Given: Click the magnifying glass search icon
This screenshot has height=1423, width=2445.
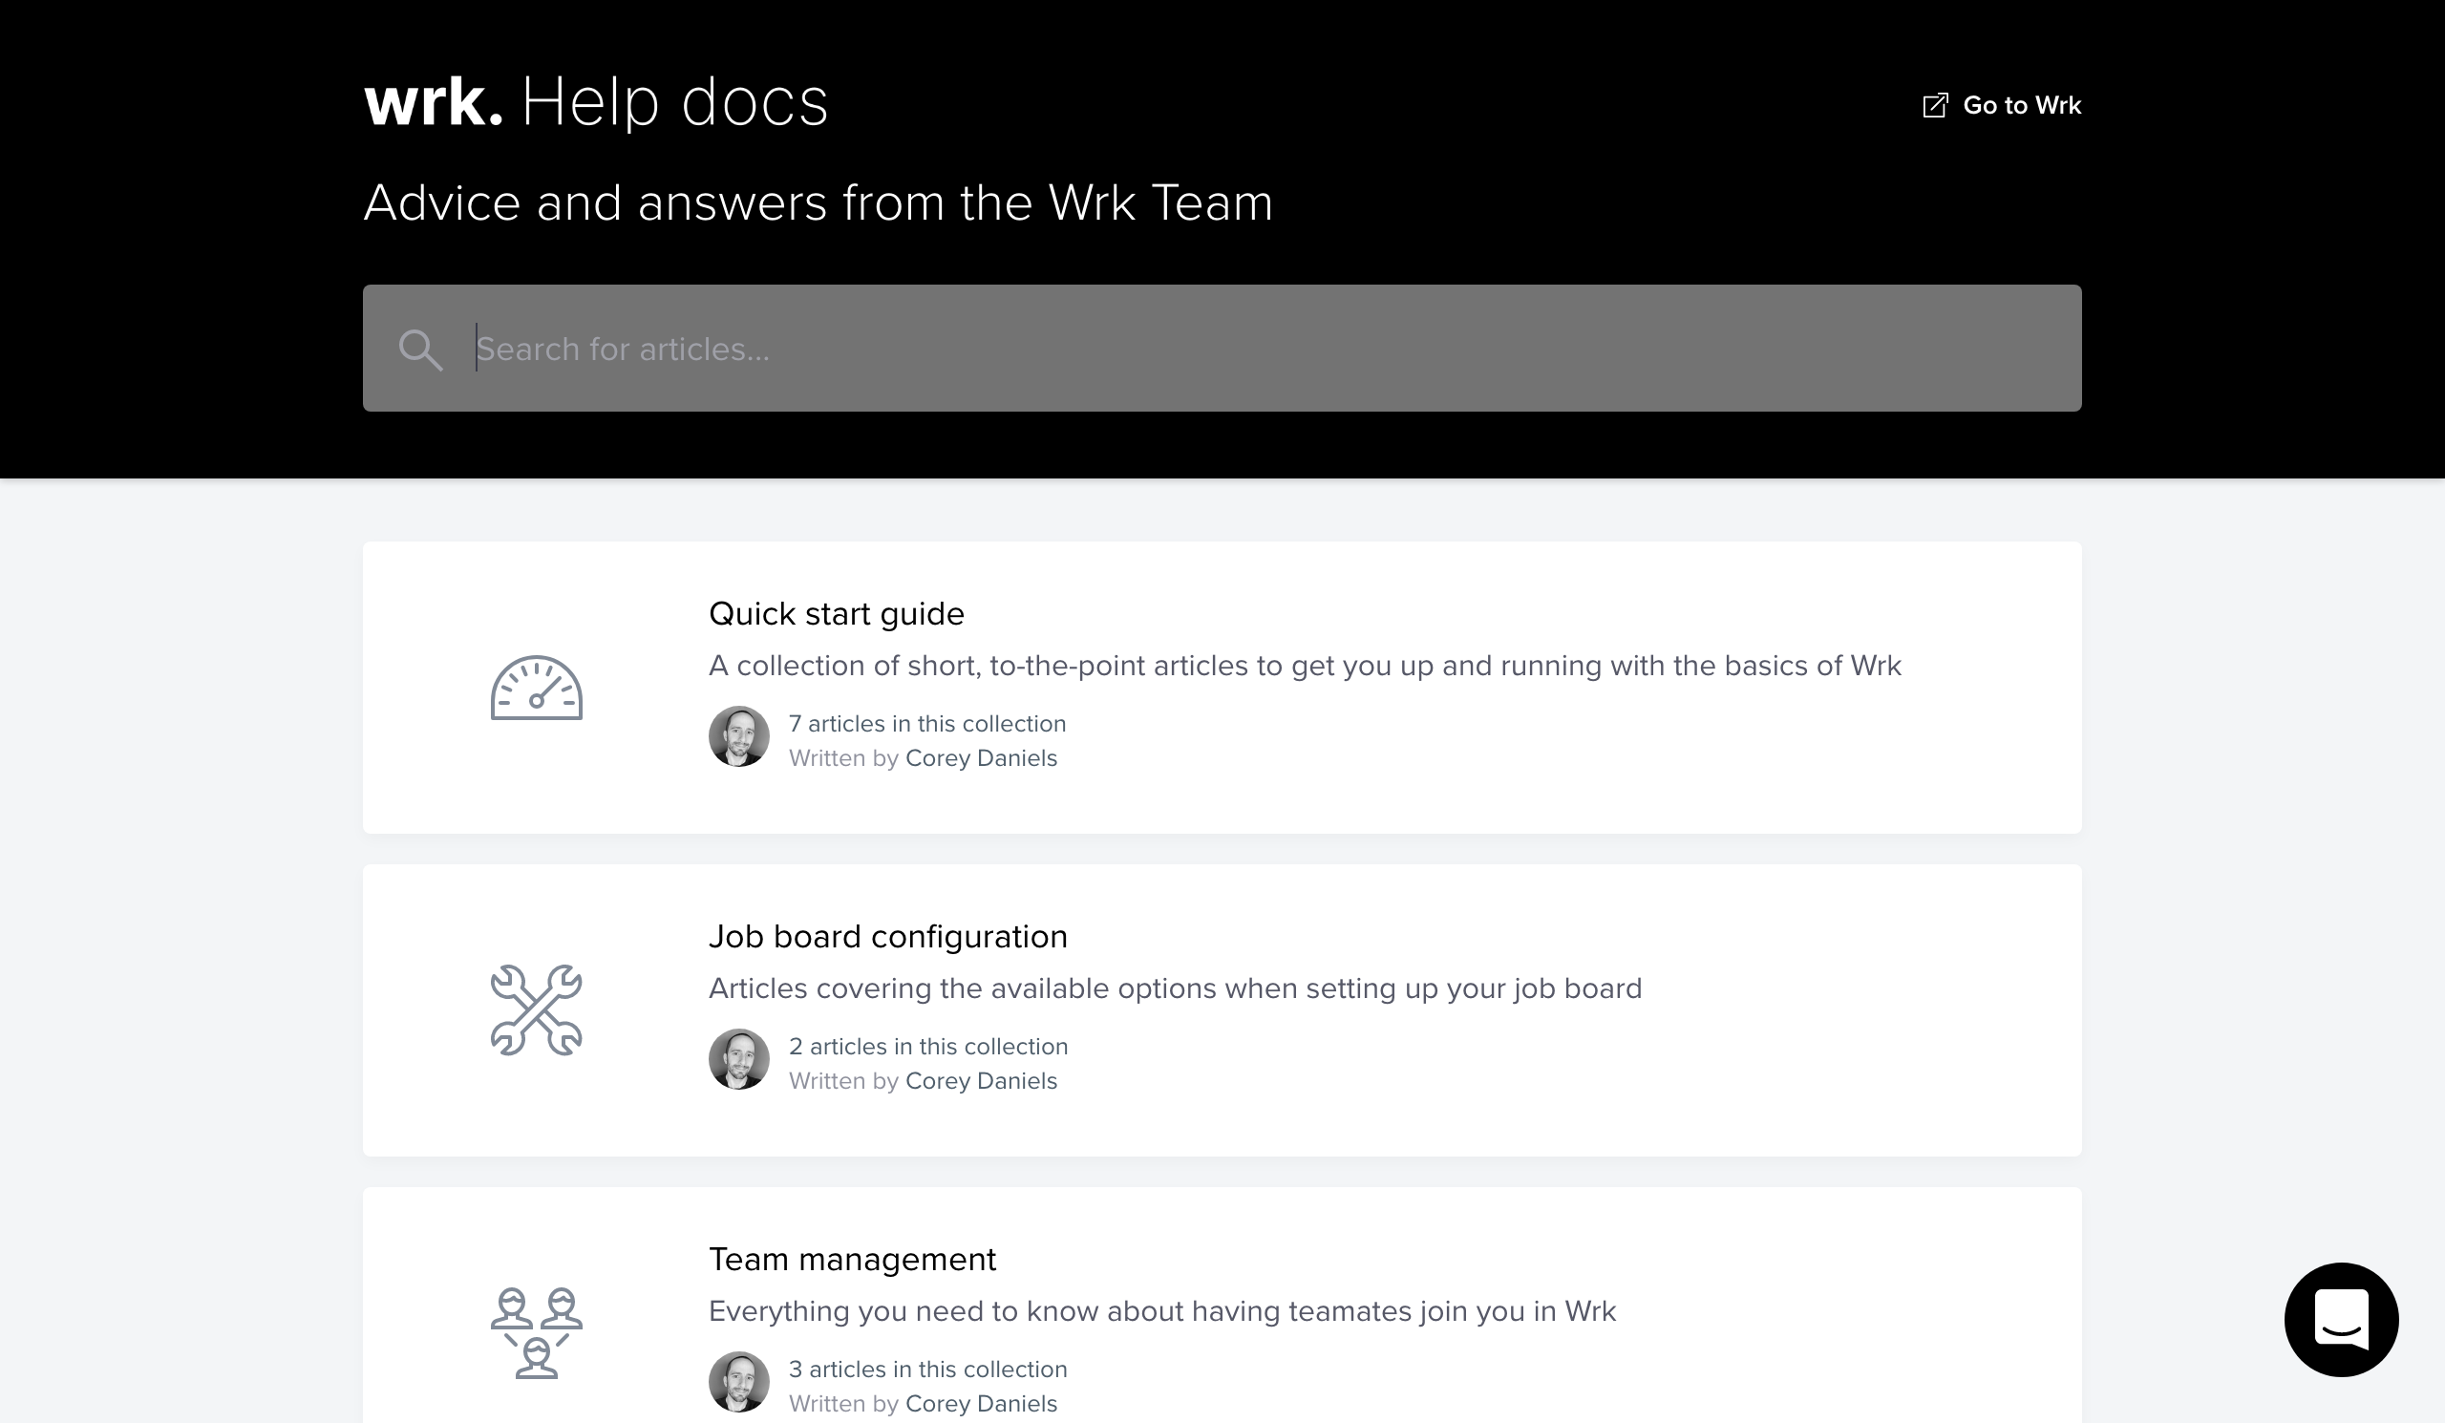Looking at the screenshot, I should point(420,350).
